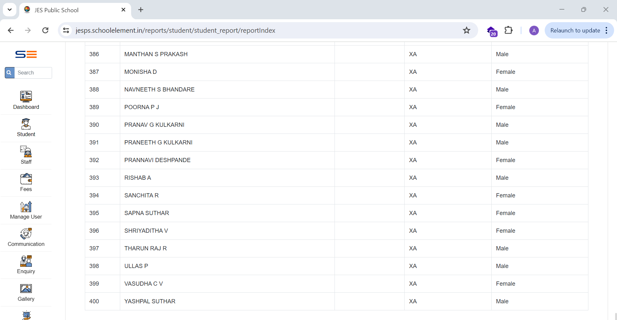Open the Dashboard sidebar icon
The height and width of the screenshot is (320, 617).
click(26, 96)
